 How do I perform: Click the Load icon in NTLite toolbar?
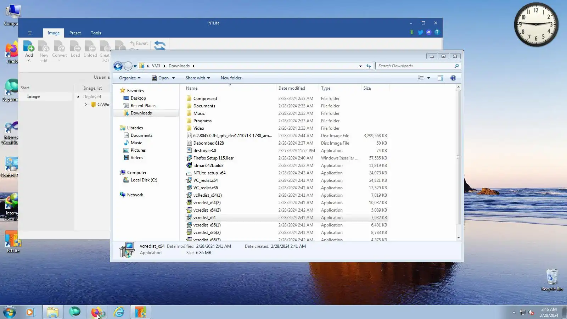pos(75,46)
